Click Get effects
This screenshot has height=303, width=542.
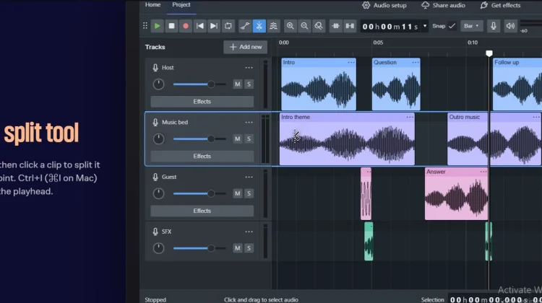coord(500,5)
